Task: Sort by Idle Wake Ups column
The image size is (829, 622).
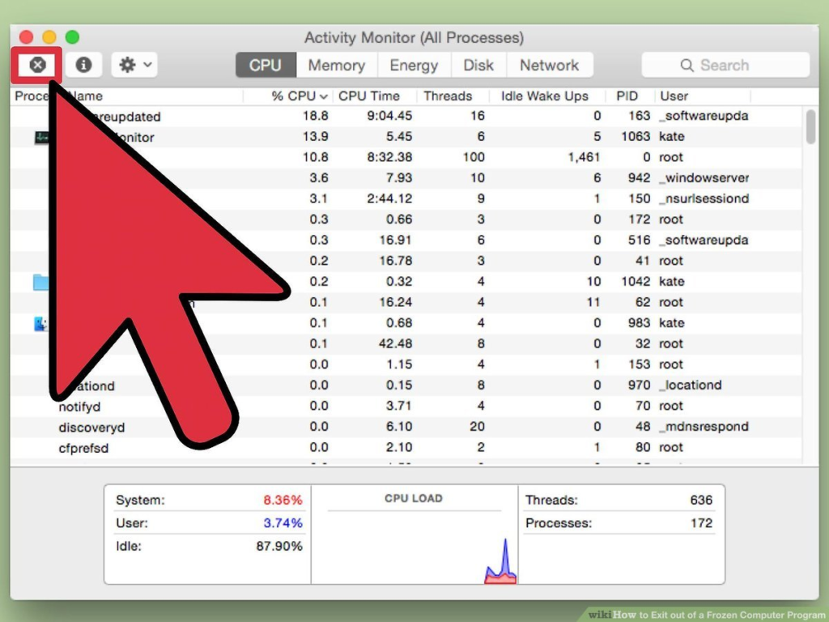Action: (544, 96)
